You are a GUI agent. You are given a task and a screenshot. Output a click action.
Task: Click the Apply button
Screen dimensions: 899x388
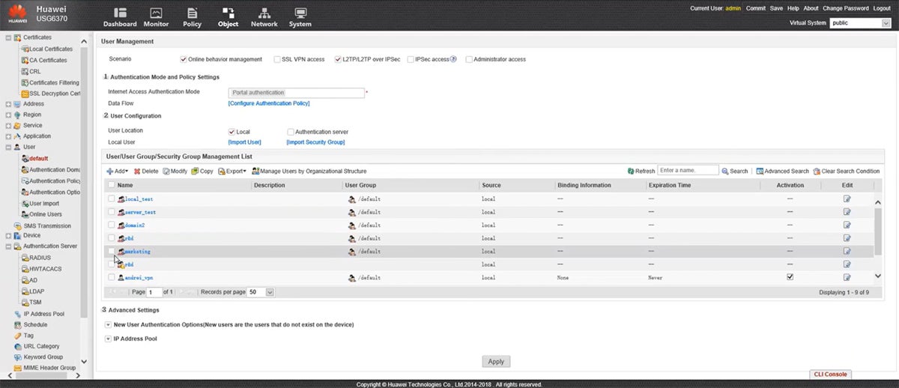tap(496, 362)
